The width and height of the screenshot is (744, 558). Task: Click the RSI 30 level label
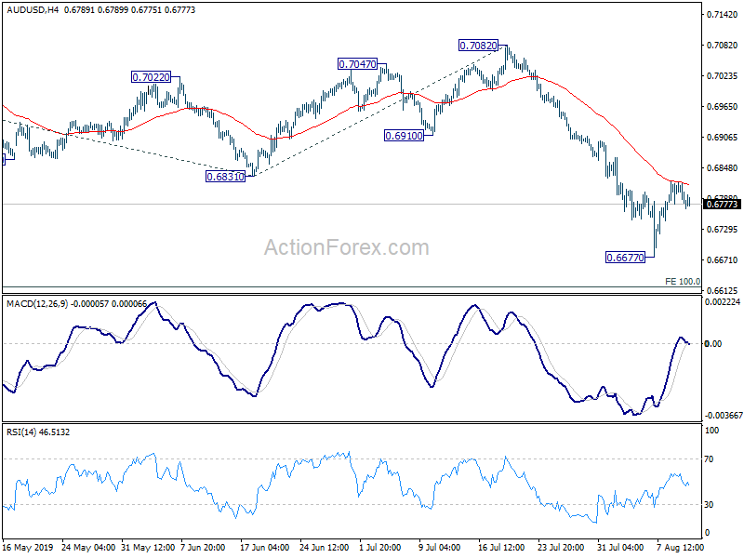pos(709,505)
